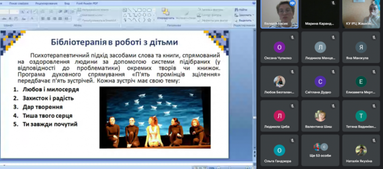Insert a text box shape from gallery
This screenshot has height=169, width=383.
tap(125, 10)
